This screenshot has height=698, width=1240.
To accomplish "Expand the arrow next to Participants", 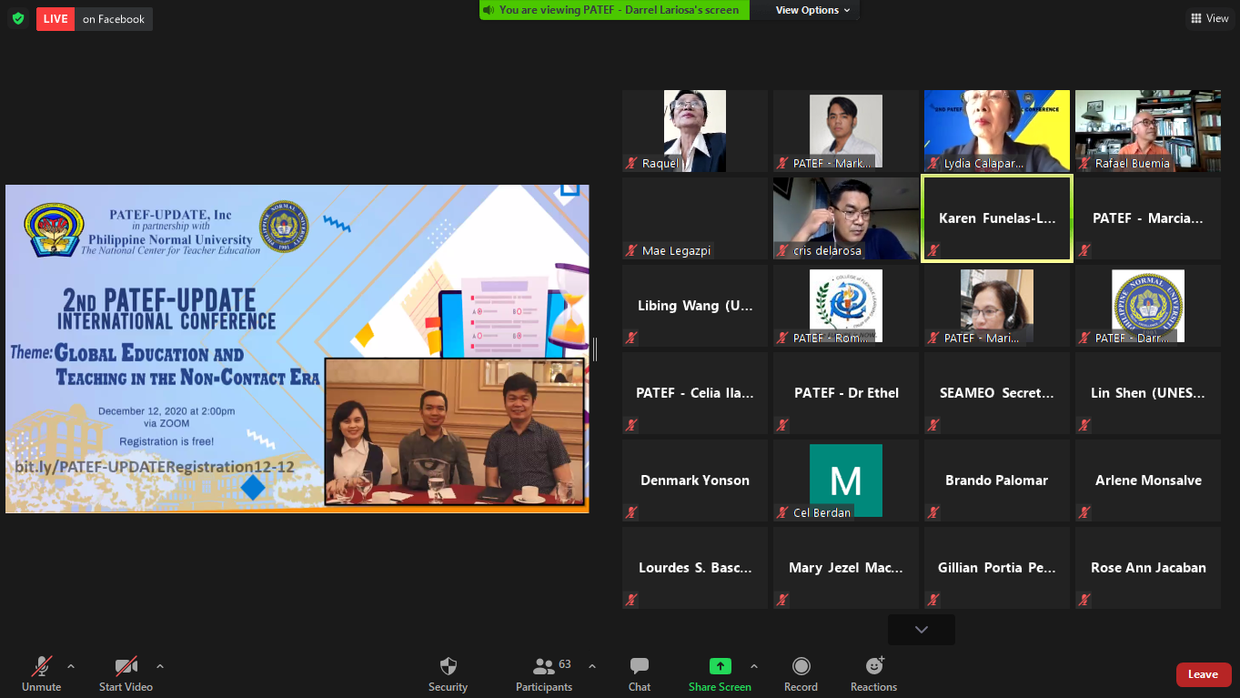I will point(592,666).
